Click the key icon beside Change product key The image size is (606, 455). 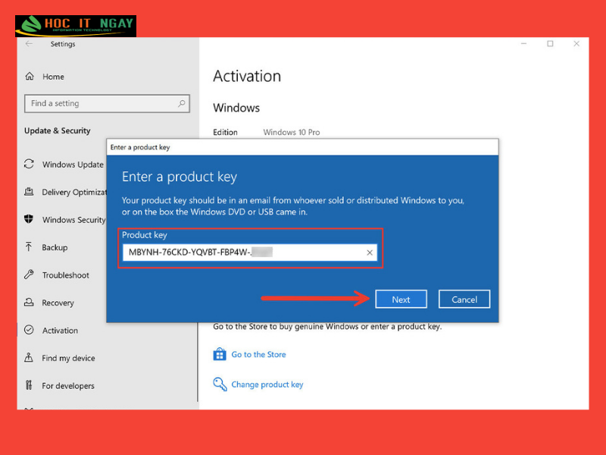(220, 384)
